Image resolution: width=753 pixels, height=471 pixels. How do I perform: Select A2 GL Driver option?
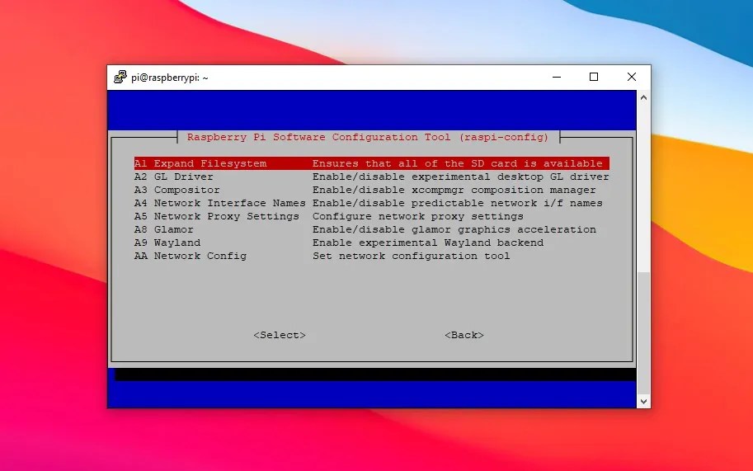[372, 177]
